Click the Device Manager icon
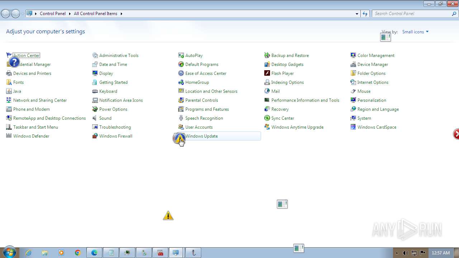The image size is (459, 258). pyautogui.click(x=353, y=64)
